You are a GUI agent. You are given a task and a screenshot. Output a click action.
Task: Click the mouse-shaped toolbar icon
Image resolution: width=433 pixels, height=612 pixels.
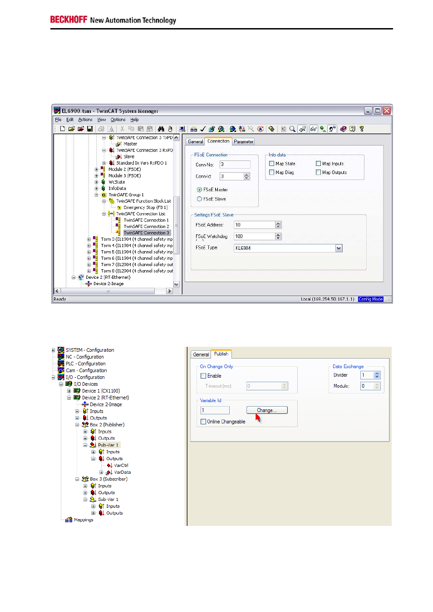(x=170, y=129)
